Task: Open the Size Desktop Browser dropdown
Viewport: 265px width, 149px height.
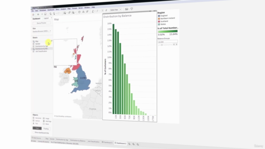Action: tap(42, 31)
